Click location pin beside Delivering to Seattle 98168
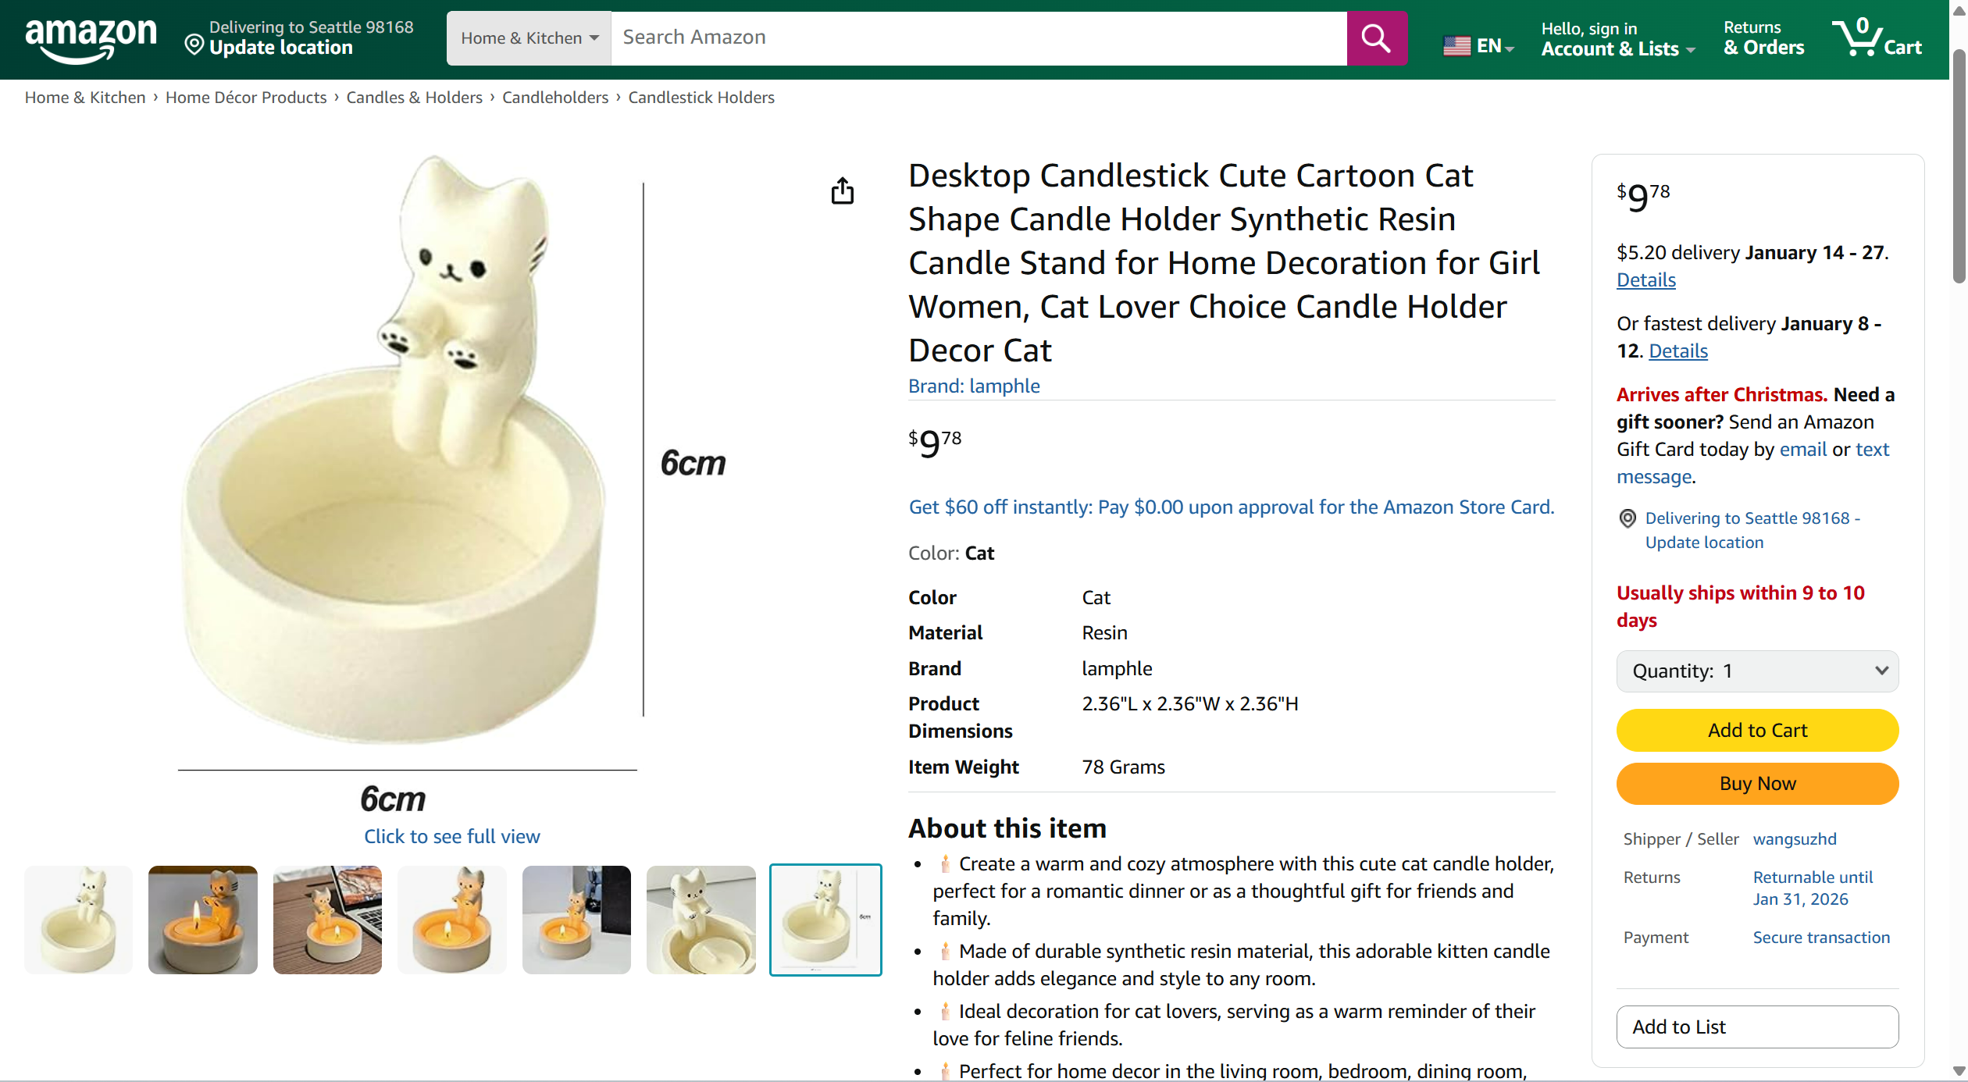 pos(1628,518)
